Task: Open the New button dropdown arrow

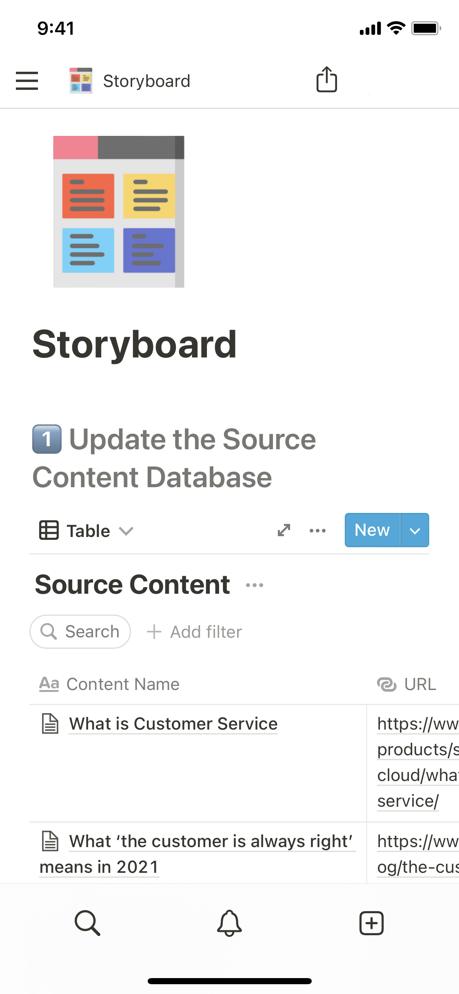Action: pos(415,530)
